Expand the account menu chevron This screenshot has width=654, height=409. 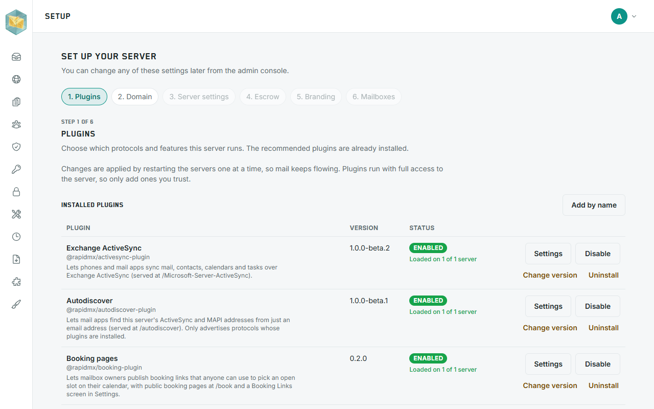pyautogui.click(x=634, y=16)
